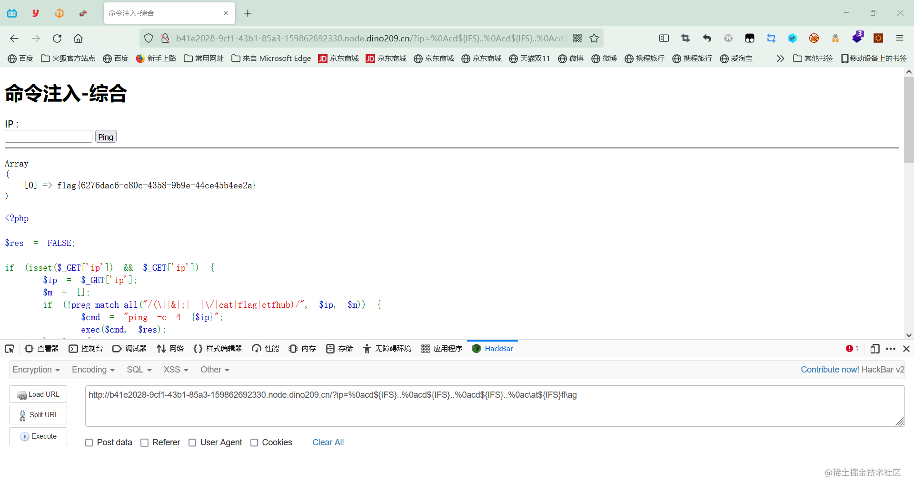Open a new browser tab
This screenshot has height=490, width=914.
click(x=248, y=13)
